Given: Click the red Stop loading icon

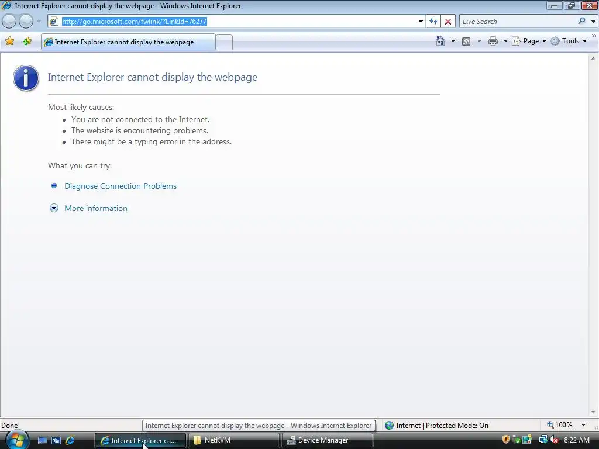Looking at the screenshot, I should click(x=448, y=22).
